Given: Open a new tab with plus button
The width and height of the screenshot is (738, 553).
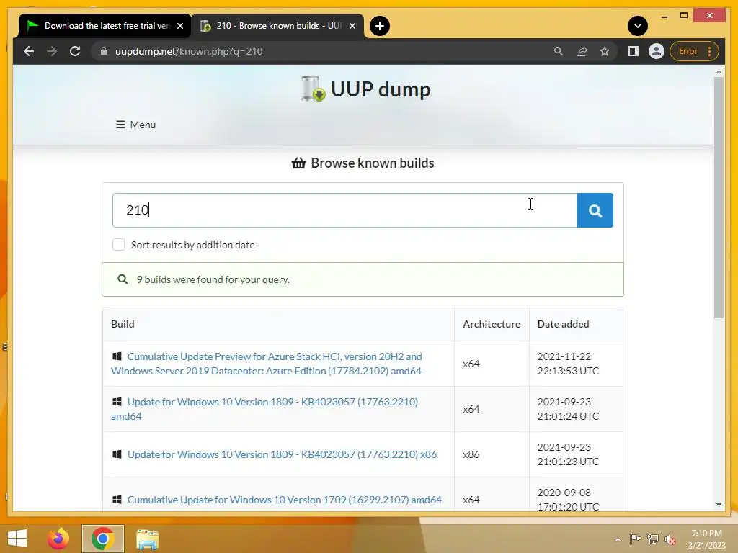Looking at the screenshot, I should click(379, 26).
